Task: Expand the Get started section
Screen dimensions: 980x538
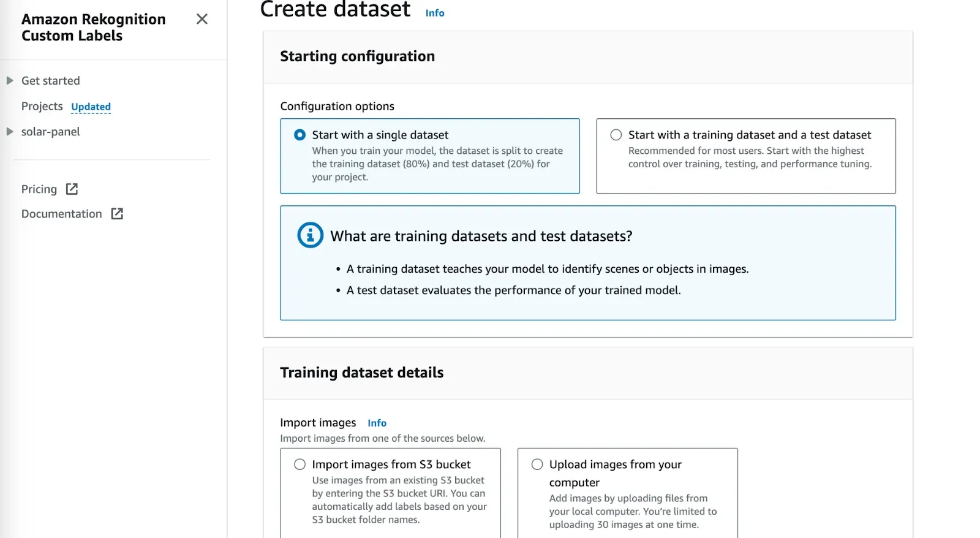Action: (9, 81)
